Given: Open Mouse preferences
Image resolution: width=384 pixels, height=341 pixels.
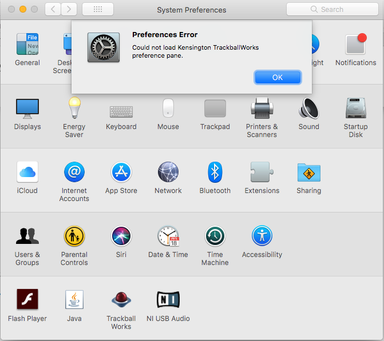Looking at the screenshot, I should click(168, 114).
